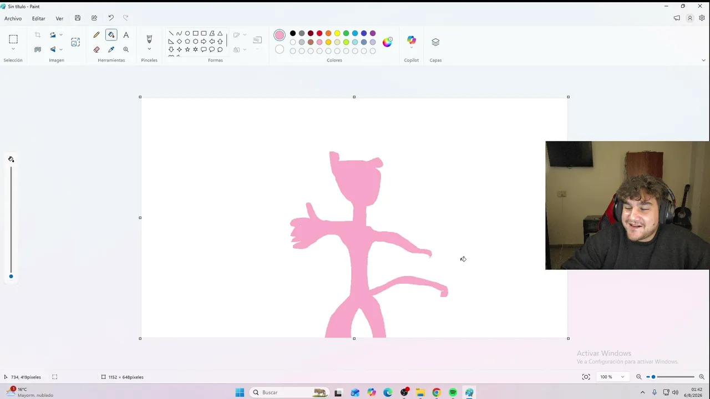
Task: Open Paint settings gear
Action: click(x=702, y=18)
